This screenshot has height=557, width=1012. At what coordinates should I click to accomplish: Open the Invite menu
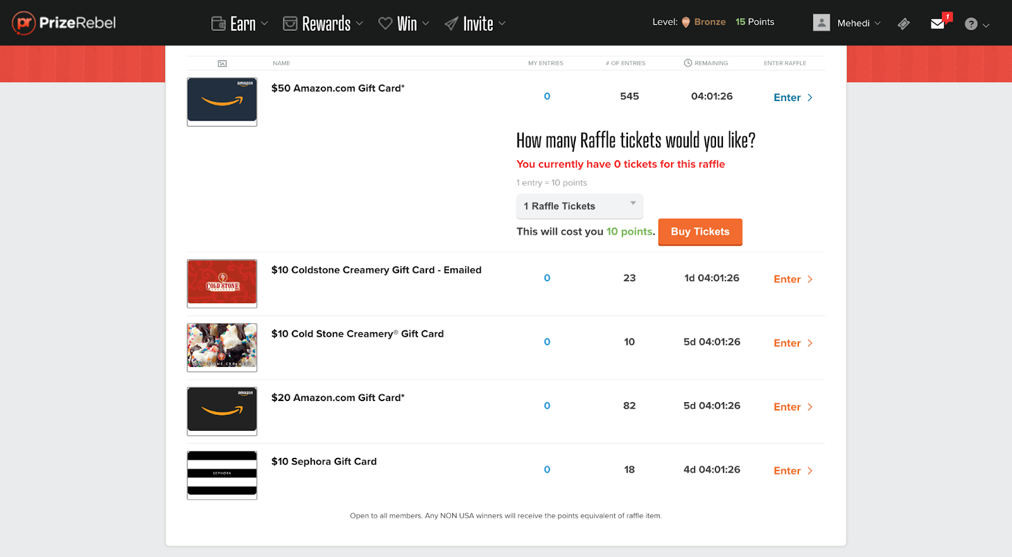pyautogui.click(x=475, y=24)
